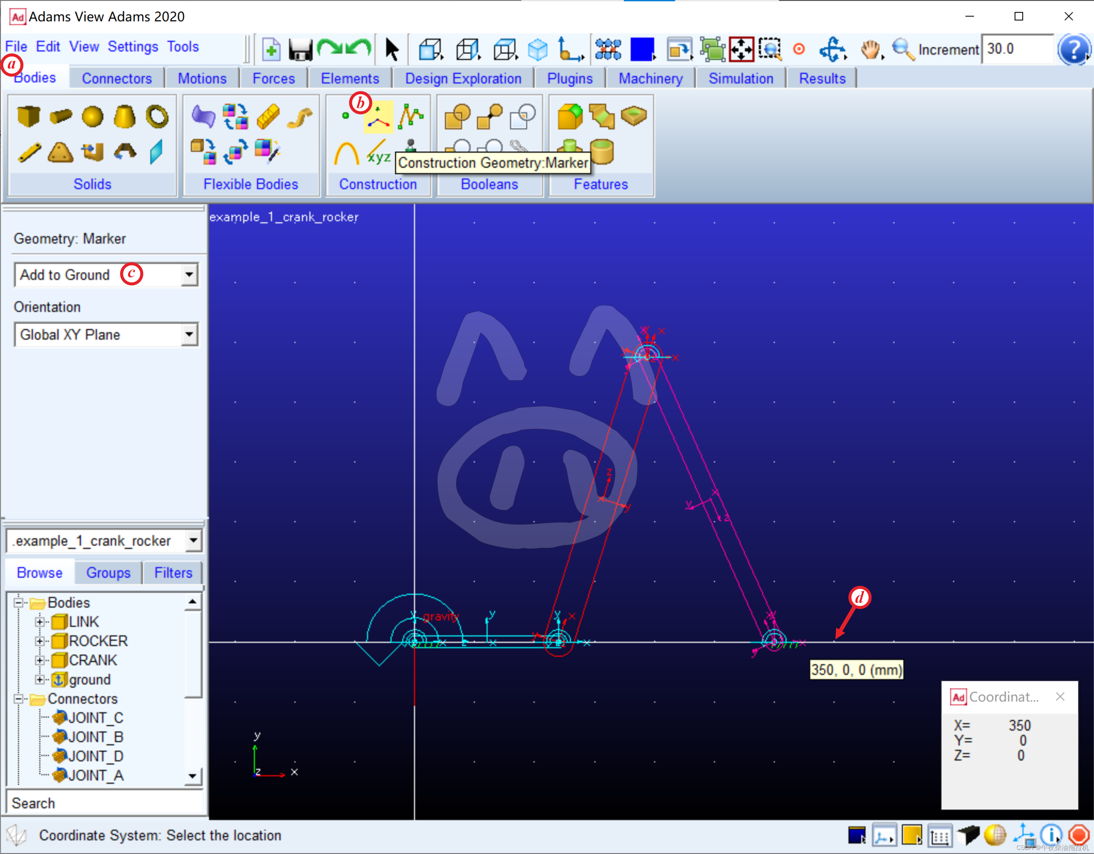Toggle shaded/wireframe render sphere icon
This screenshot has height=854, width=1094.
[995, 835]
